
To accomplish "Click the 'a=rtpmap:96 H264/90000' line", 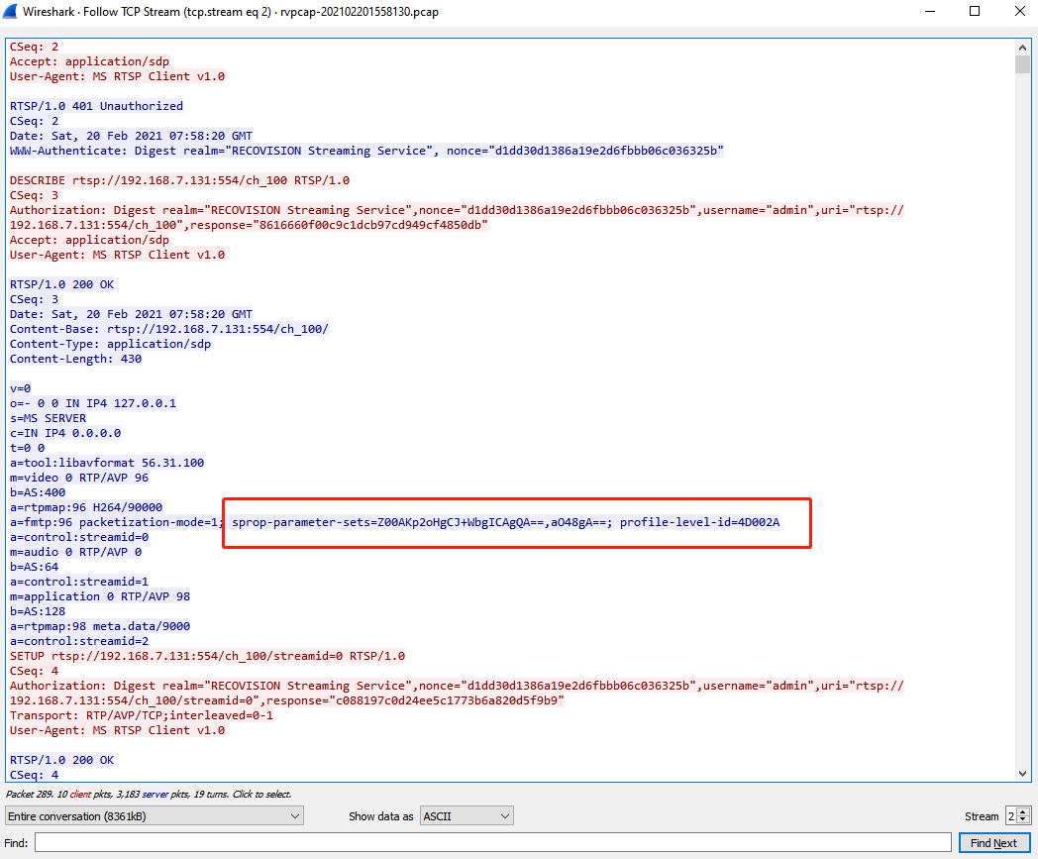I will pyautogui.click(x=86, y=507).
